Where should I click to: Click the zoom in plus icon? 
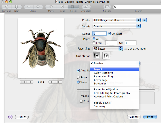(38, 7)
